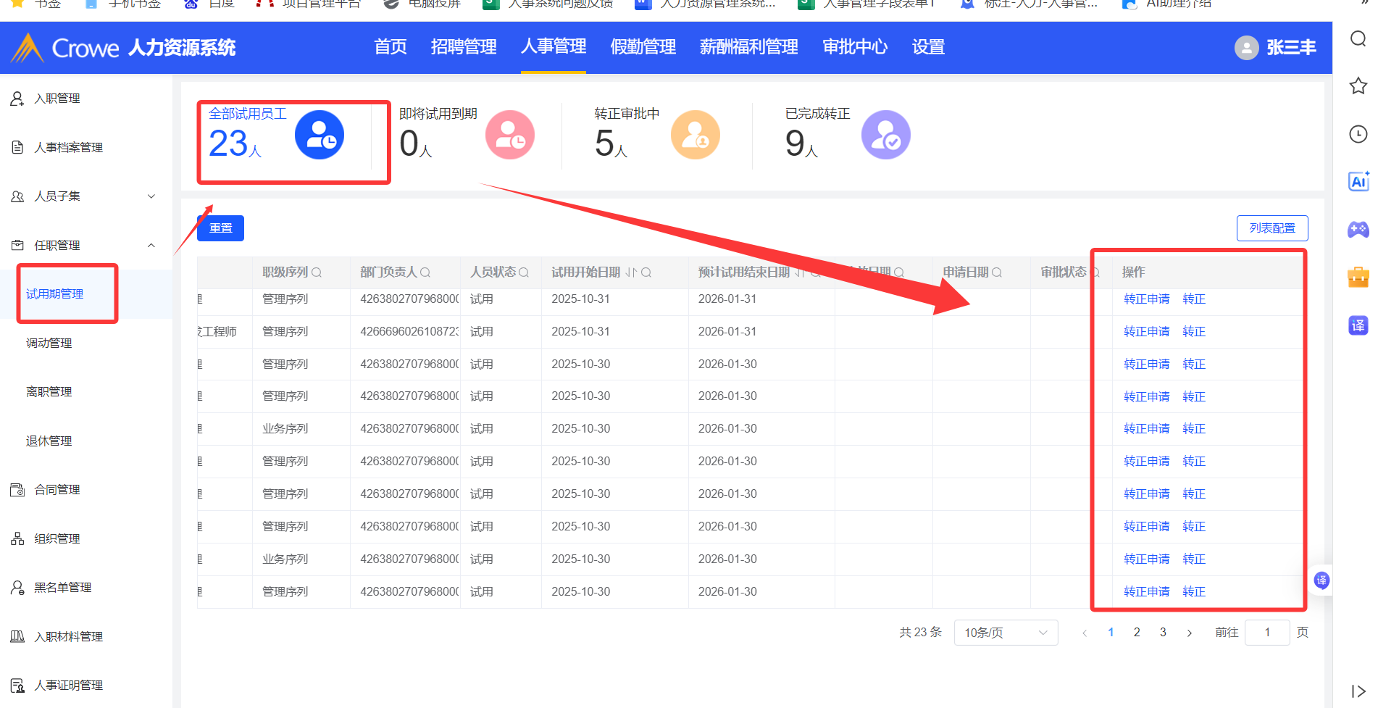1378x708 pixels.
Task: Click the blue 重置 button
Action: 220,228
